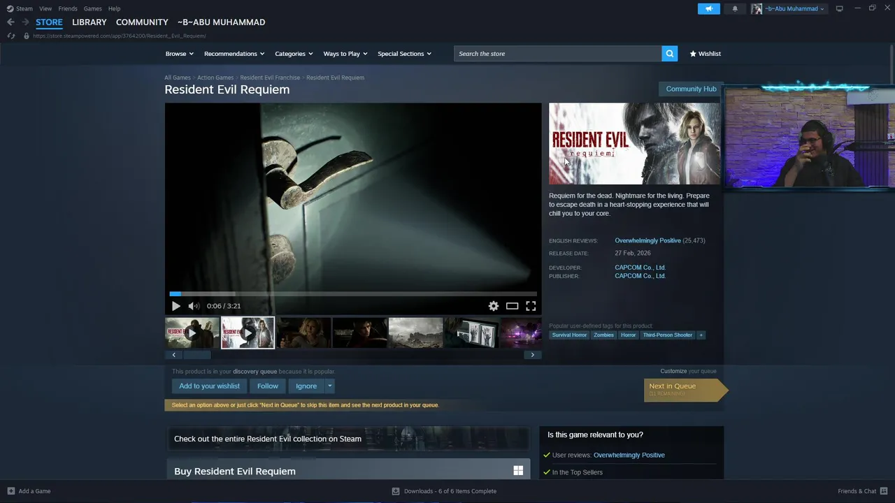Viewport: 895px width, 503px height.
Task: Open the Overwhelmingly Positive English reviews link
Action: pos(647,240)
